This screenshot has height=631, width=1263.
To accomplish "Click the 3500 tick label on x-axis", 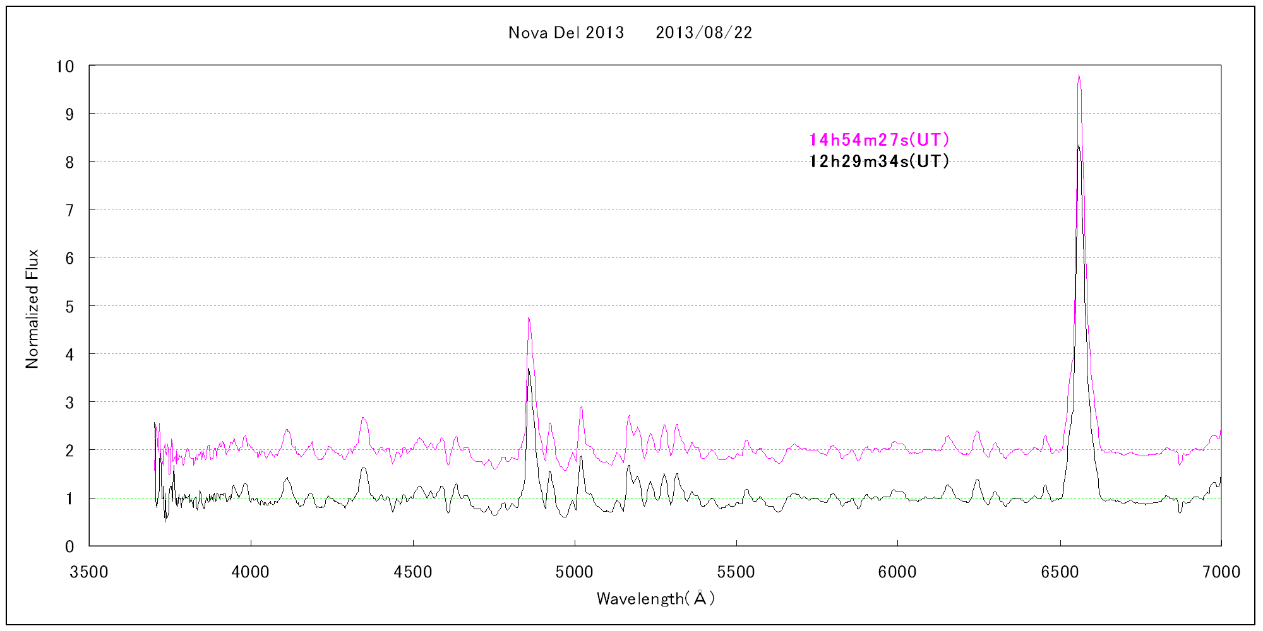I will coord(89,572).
